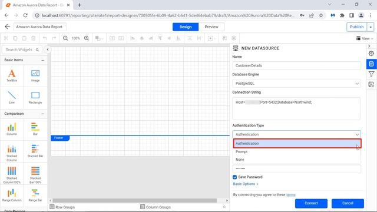
Task: Open the image manager icon
Action: [371, 84]
